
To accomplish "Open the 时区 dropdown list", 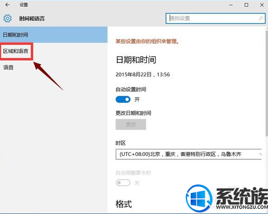I will click(x=189, y=154).
